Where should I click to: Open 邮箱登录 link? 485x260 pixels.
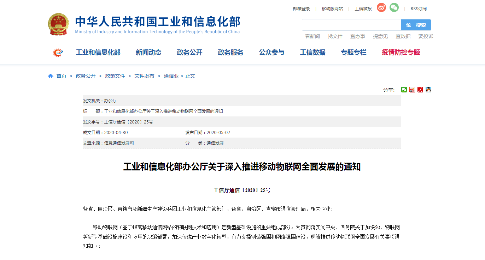(x=302, y=9)
